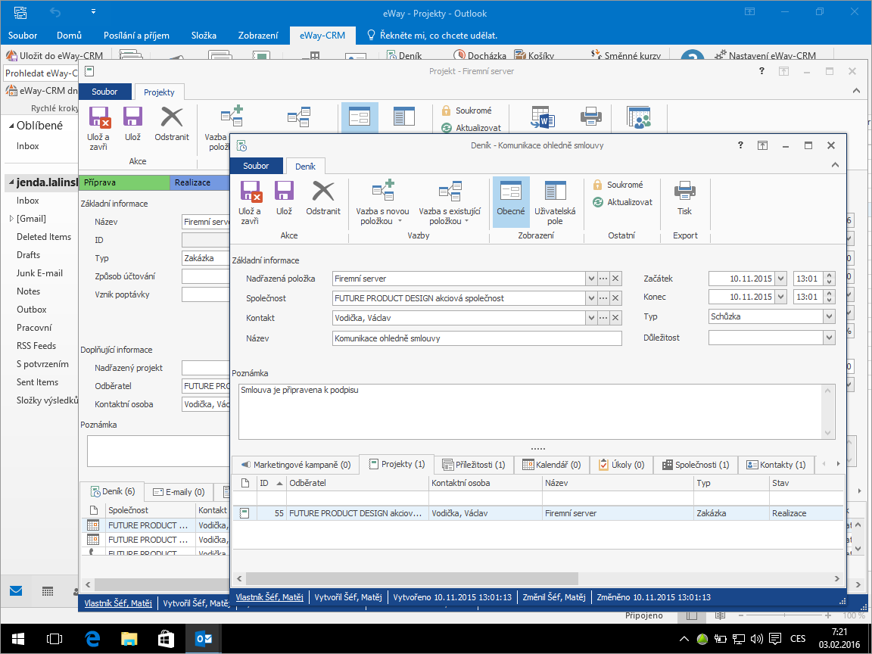Screen dimensions: 872x654
Task: Click Odstranit icon in Projekt window
Action: (172, 125)
